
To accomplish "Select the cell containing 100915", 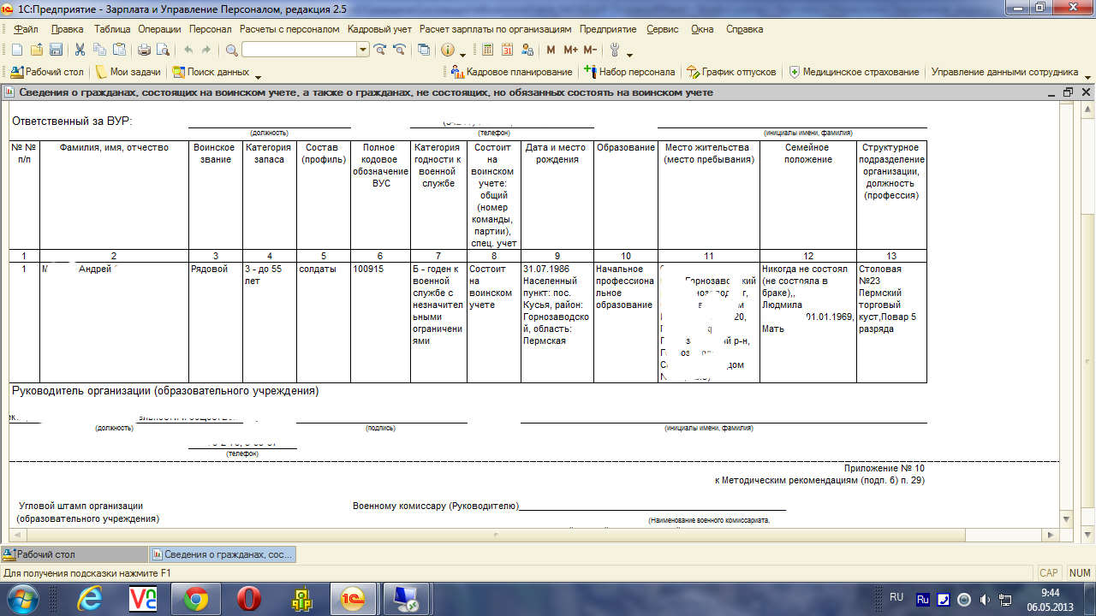I will [380, 322].
